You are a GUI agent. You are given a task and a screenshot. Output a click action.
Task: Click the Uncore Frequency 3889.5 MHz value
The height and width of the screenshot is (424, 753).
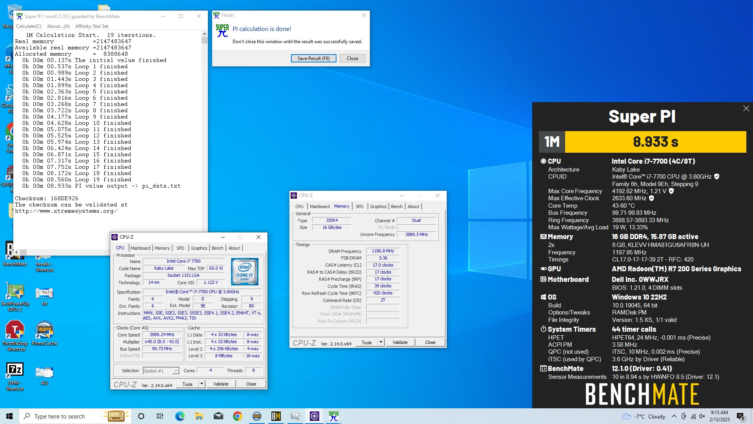coord(417,234)
